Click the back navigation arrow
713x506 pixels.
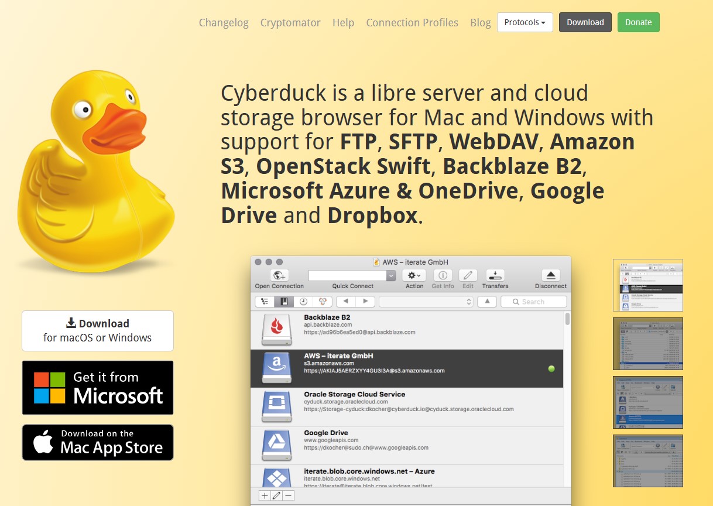pos(345,302)
